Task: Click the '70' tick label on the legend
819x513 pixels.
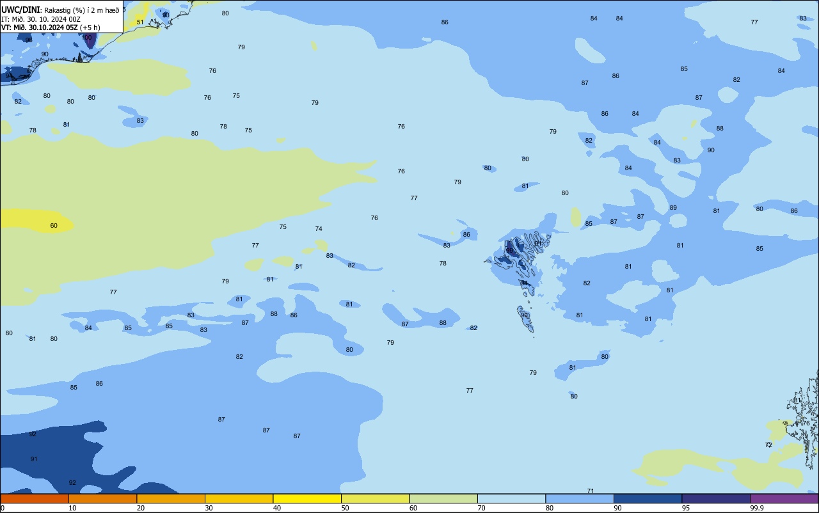Action: [x=481, y=508]
